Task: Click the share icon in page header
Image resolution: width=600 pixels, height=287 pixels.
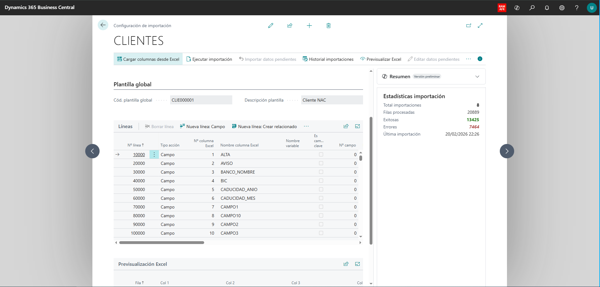Action: [290, 26]
